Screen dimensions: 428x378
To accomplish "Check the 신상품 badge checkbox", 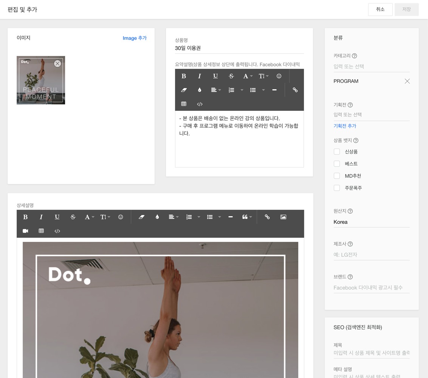I will click(337, 152).
